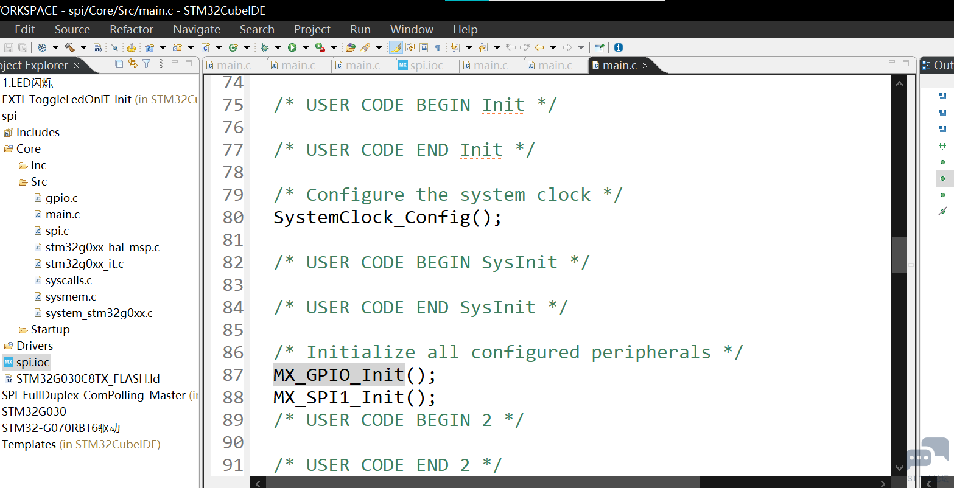Click the Next Annotation arrow icon
This screenshot has height=488, width=954.
click(455, 47)
